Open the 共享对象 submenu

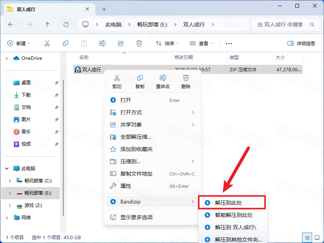(x=152, y=125)
